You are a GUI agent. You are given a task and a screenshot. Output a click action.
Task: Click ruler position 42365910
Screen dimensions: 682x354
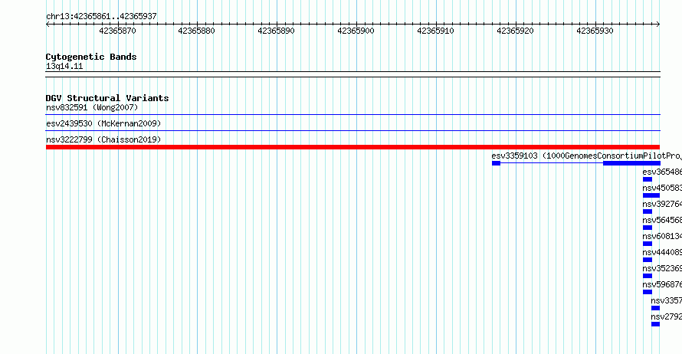pos(435,31)
